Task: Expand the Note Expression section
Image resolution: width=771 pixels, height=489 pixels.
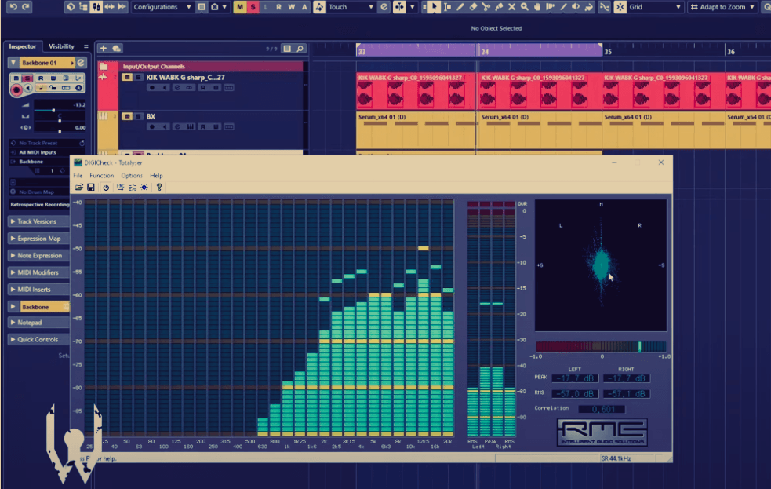Action: point(38,256)
